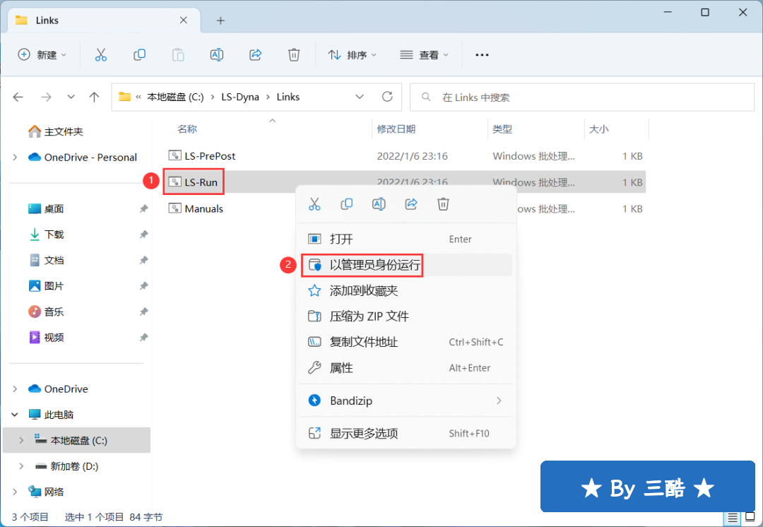Close the Links tab

point(184,20)
